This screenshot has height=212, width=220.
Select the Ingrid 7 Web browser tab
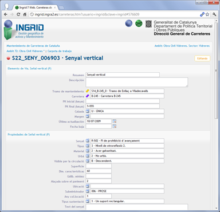pos(36,7)
